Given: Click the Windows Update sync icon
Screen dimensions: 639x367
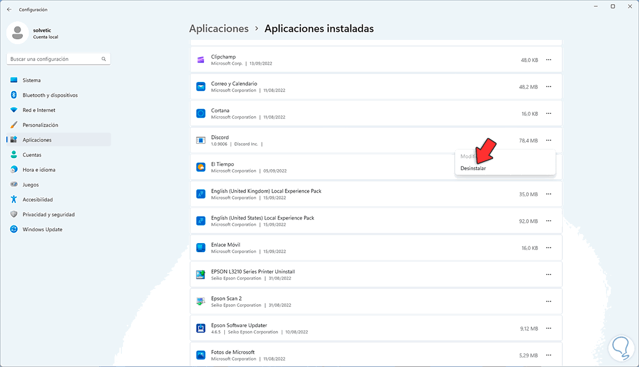Looking at the screenshot, I should click(x=14, y=229).
